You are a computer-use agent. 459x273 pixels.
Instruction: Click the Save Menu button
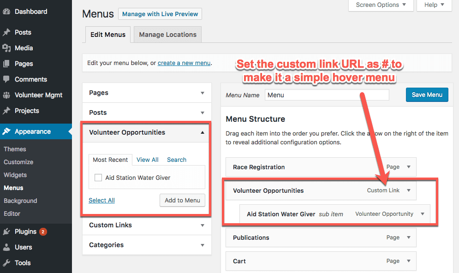click(427, 95)
